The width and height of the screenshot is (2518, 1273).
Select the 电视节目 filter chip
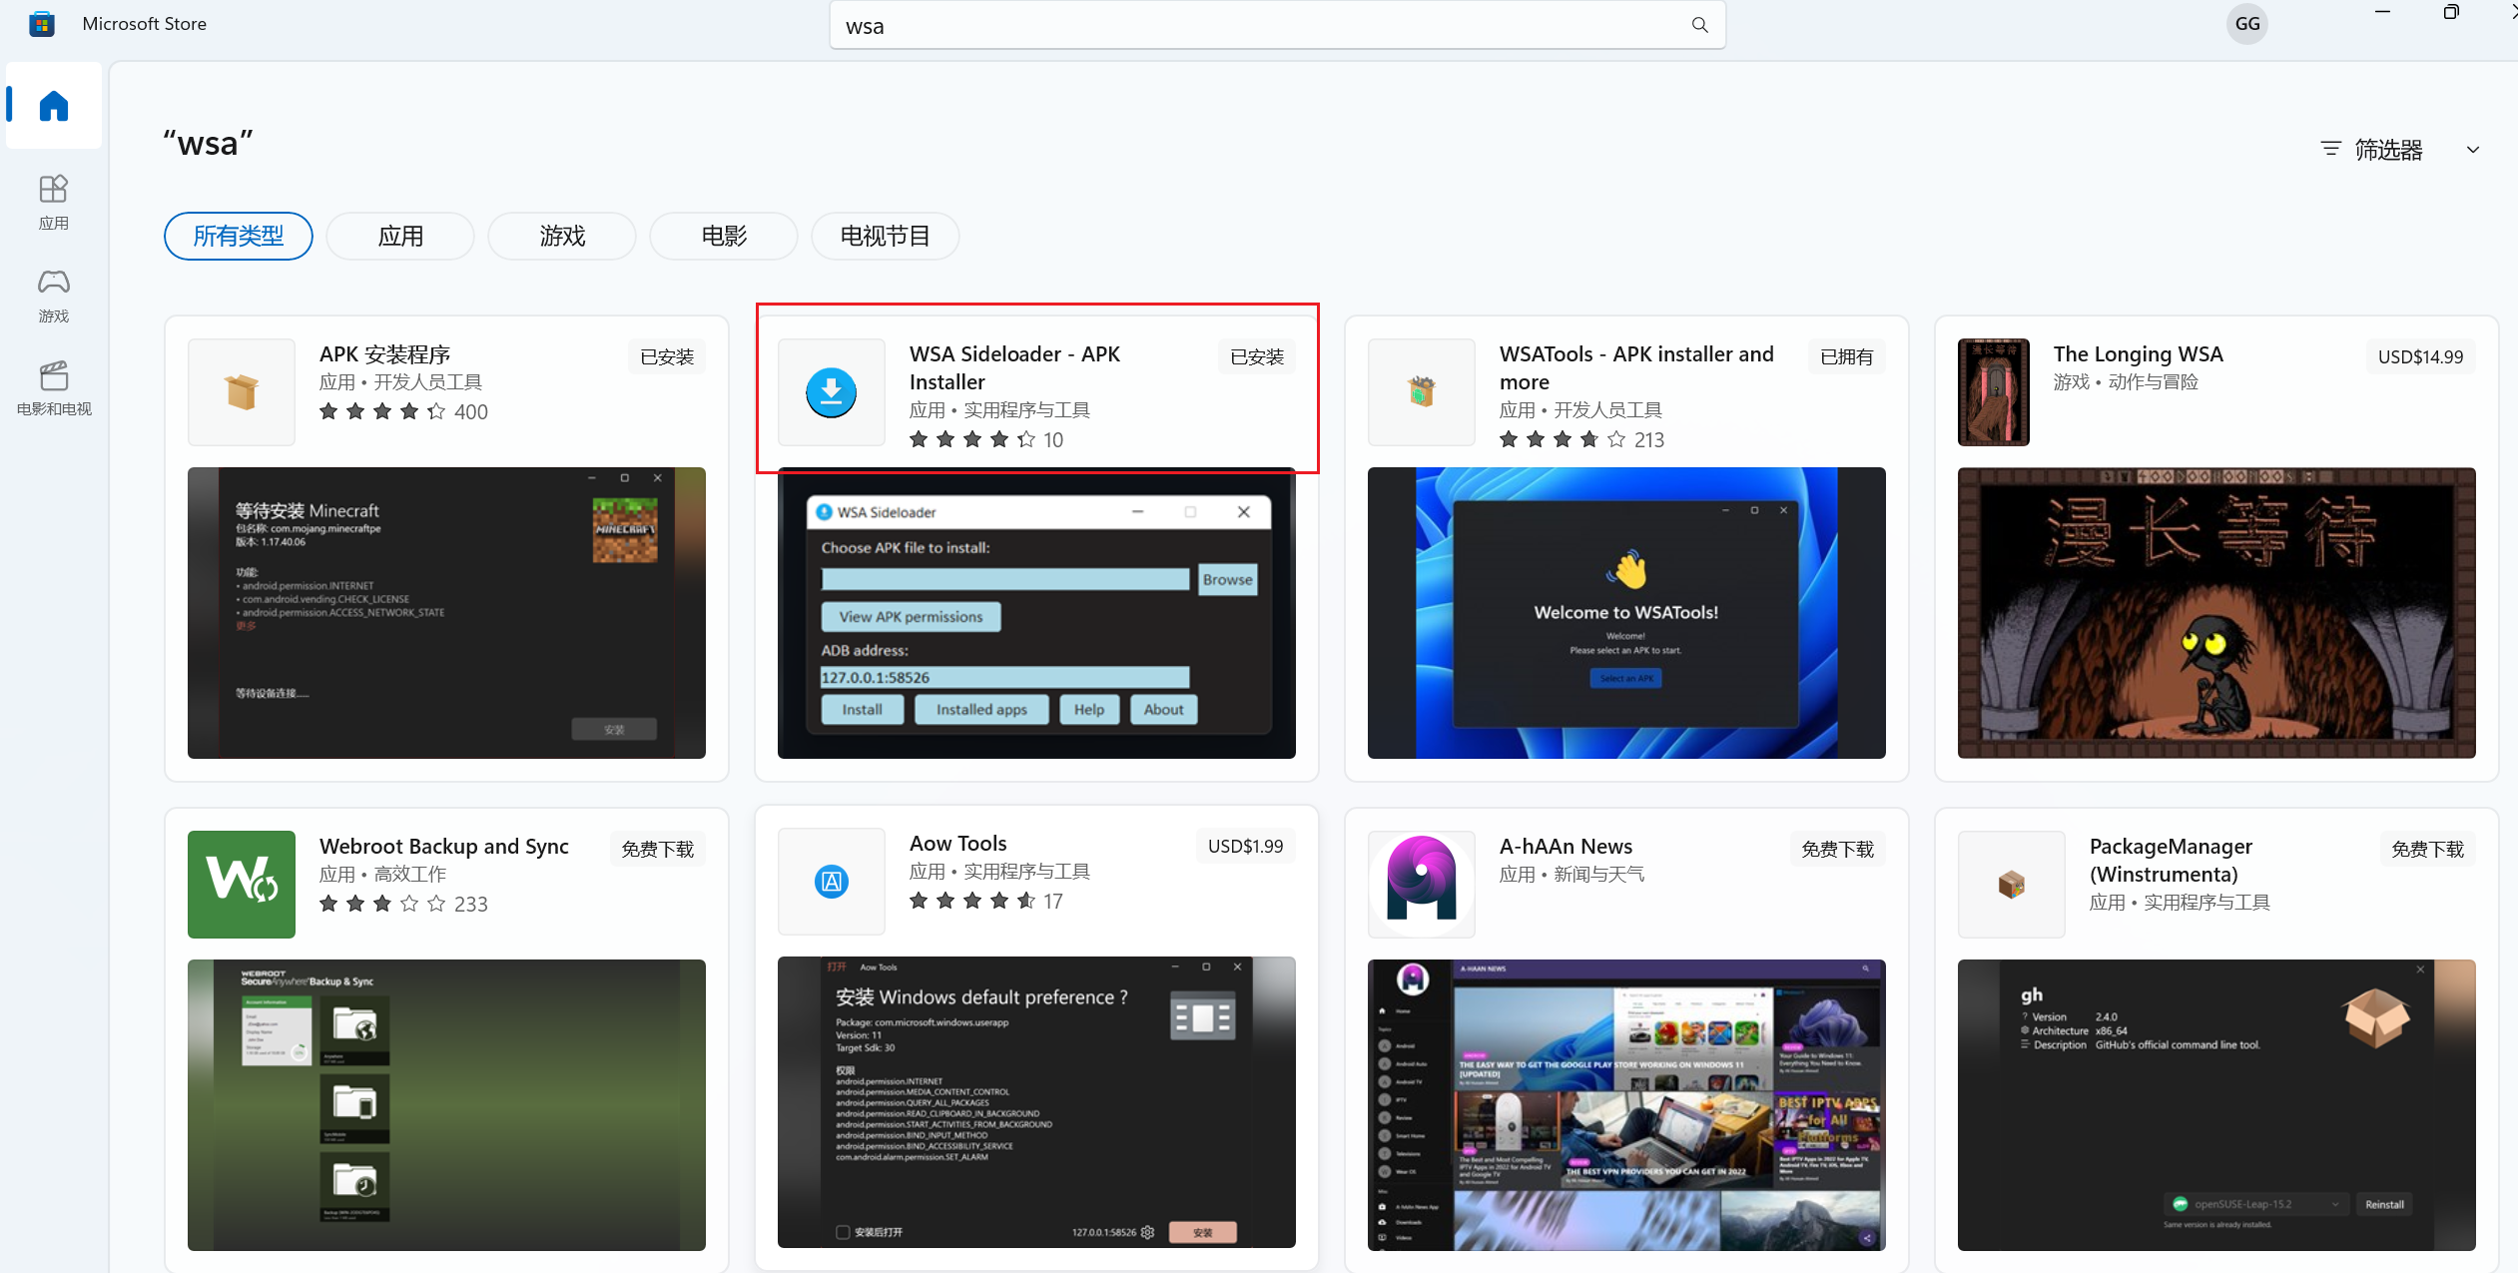884,236
